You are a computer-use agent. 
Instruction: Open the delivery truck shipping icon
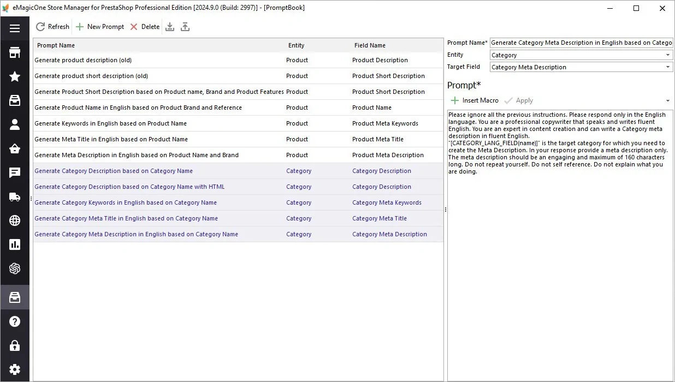pos(15,196)
